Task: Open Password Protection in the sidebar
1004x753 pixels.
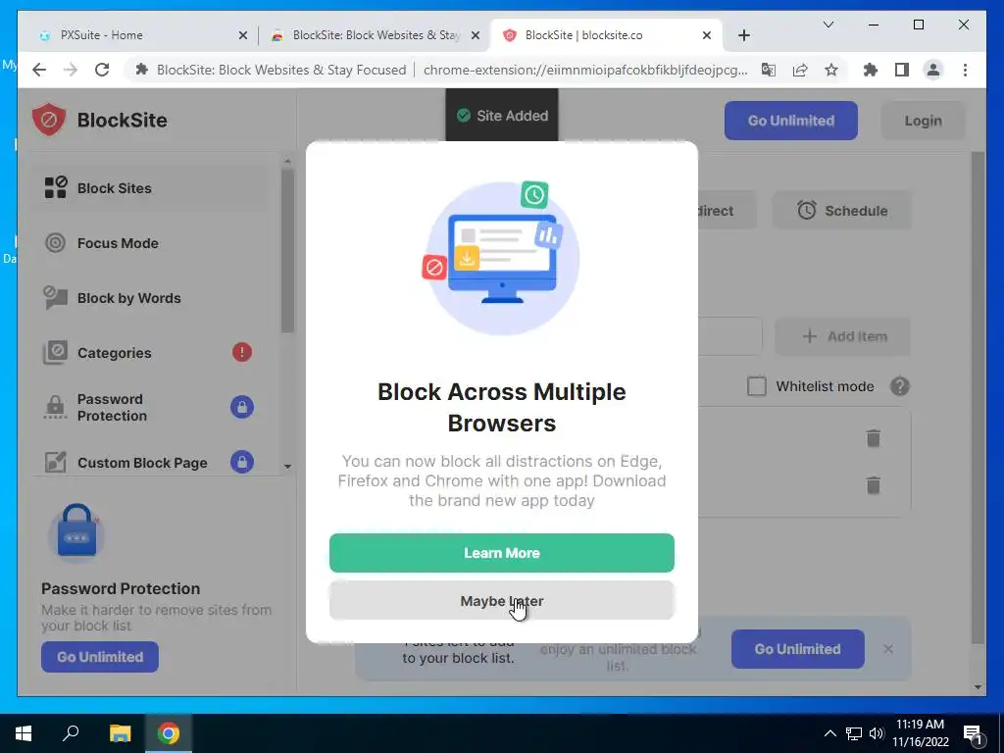Action: (150, 407)
